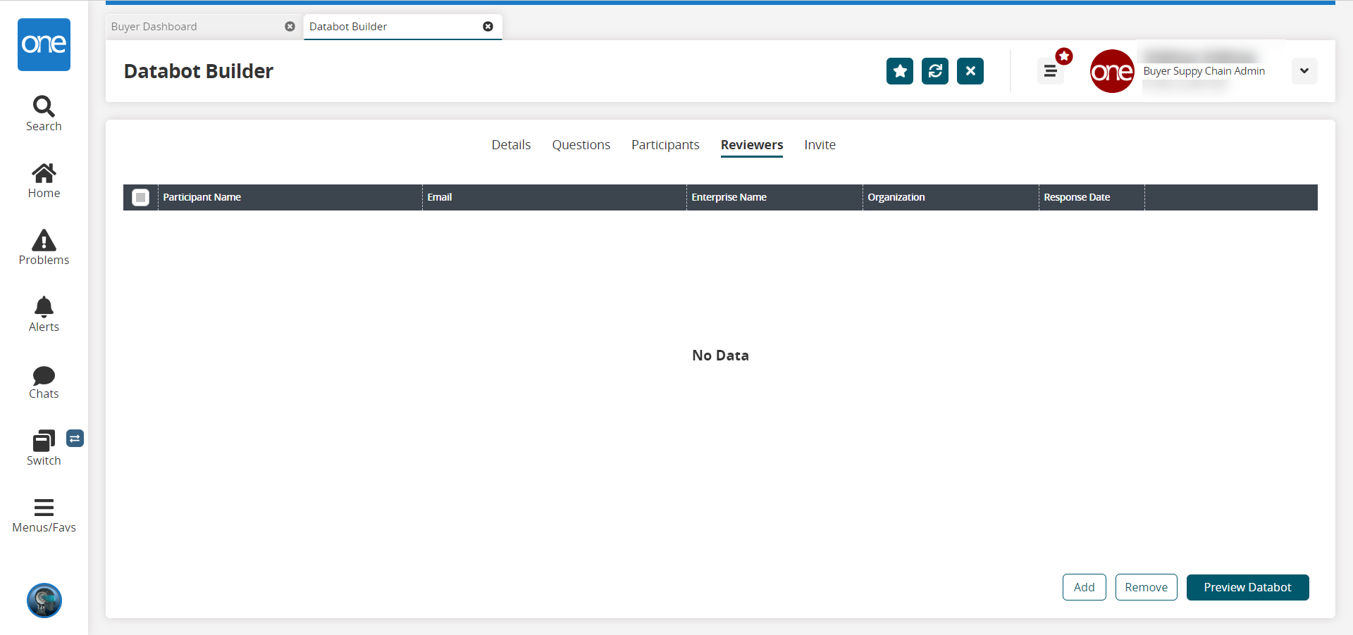Viewport: 1353px width, 635px height.
Task: Open the Search panel
Action: (44, 114)
